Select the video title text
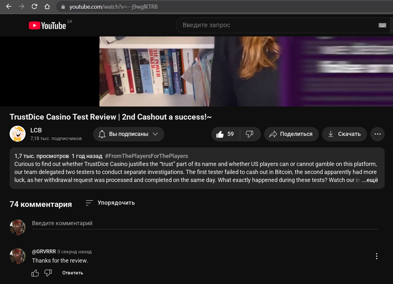The image size is (393, 284). pos(111,117)
